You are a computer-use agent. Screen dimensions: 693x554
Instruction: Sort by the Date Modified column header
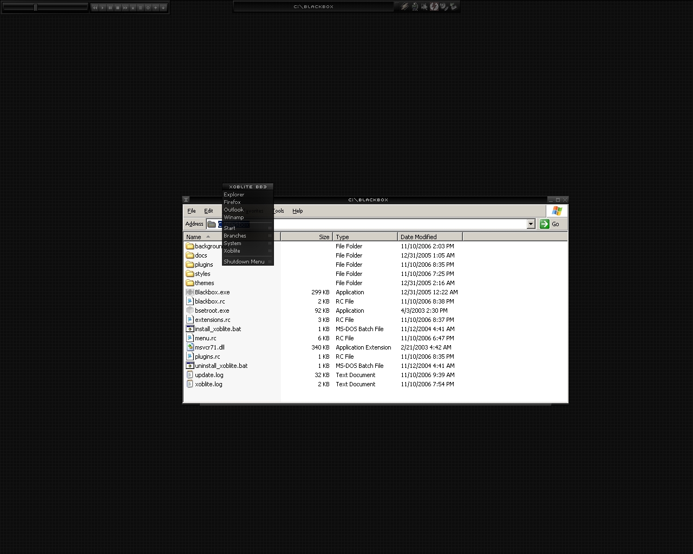(x=430, y=237)
